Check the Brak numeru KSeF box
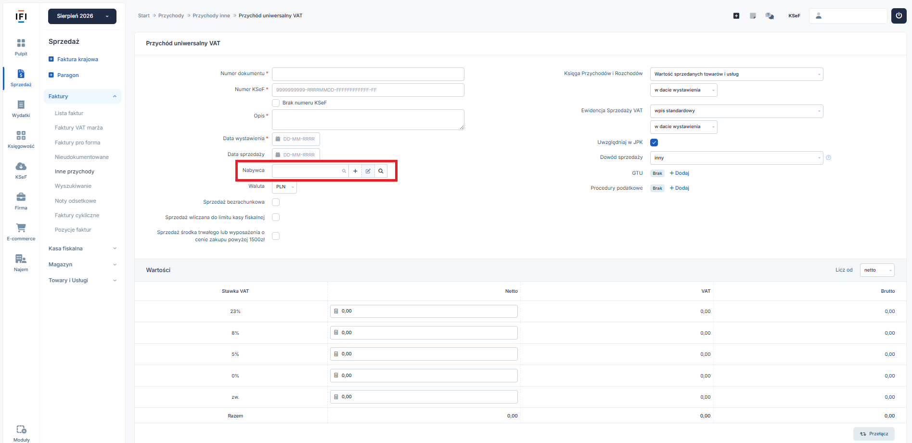 (276, 103)
